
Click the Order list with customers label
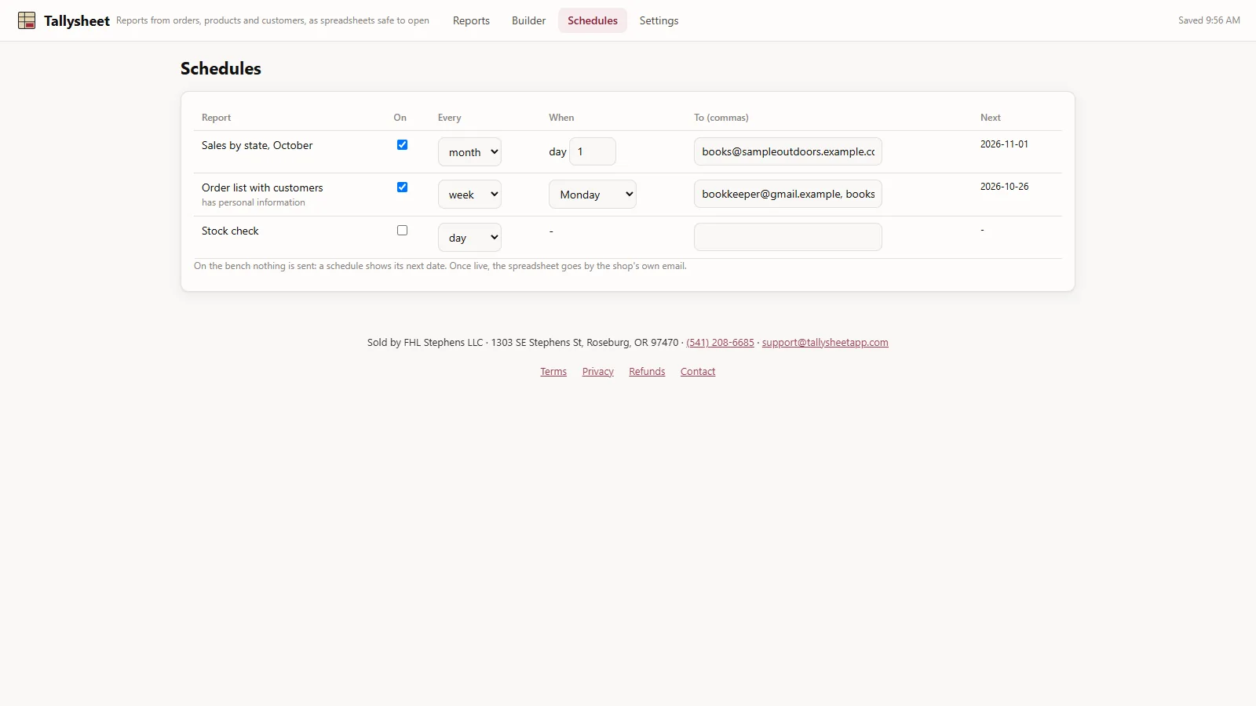pyautogui.click(x=262, y=187)
